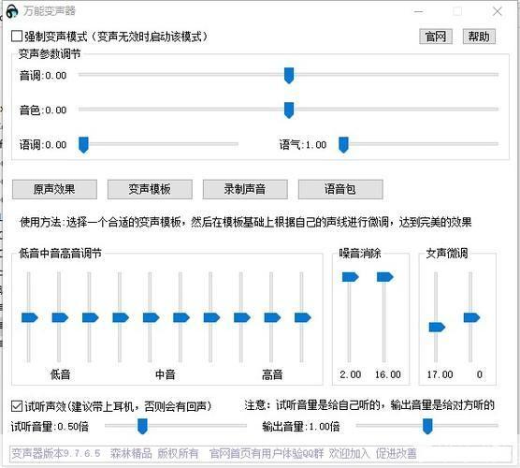Image resolution: width=520 pixels, height=468 pixels.
Task: Click the 噪音消除 slider with value 2.00
Action: (350, 277)
